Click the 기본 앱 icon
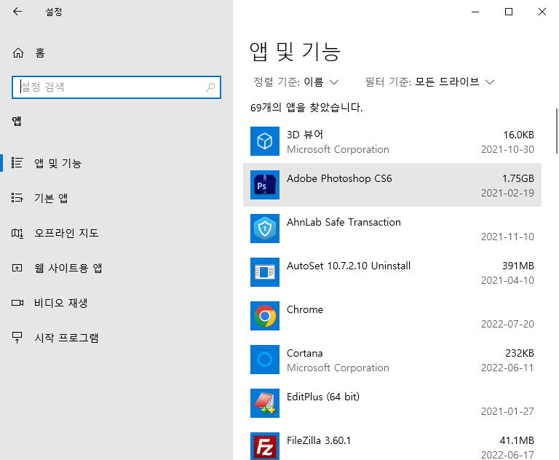This screenshot has width=559, height=460. [x=17, y=198]
